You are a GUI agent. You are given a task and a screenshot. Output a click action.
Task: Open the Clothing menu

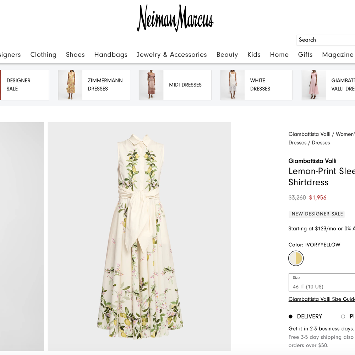[43, 55]
